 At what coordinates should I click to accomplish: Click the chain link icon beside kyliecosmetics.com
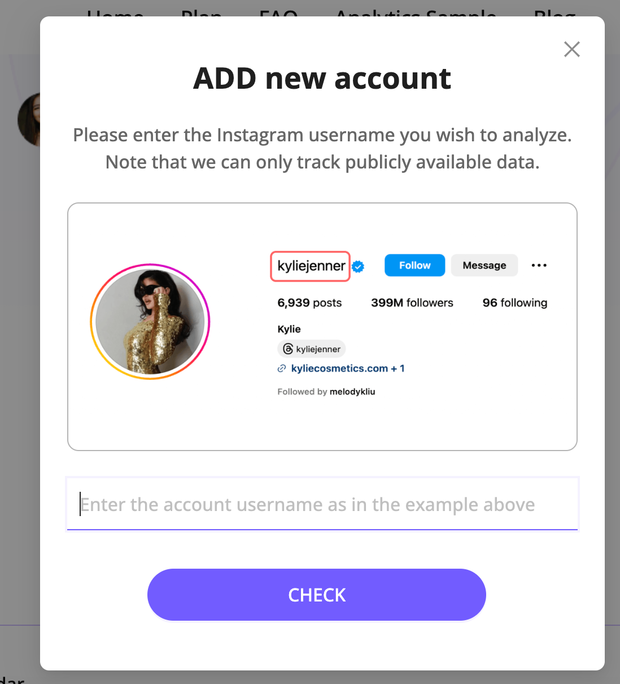(282, 369)
